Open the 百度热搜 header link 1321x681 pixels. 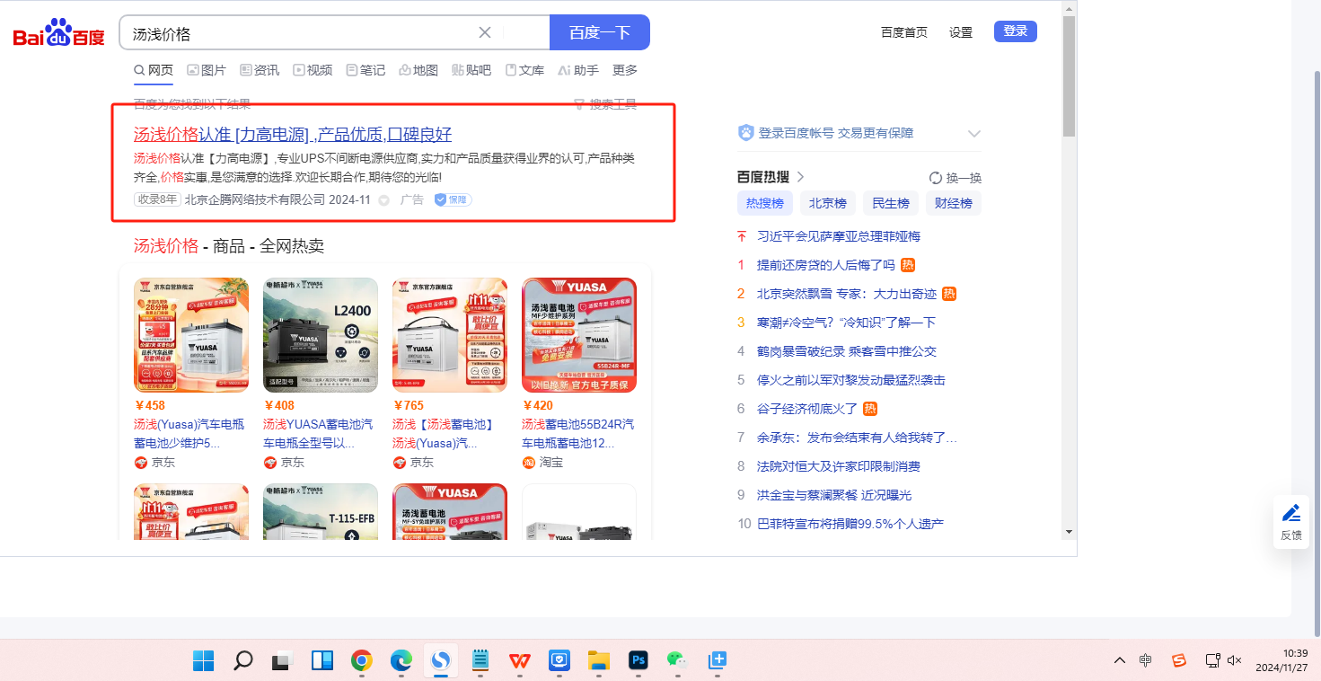point(771,177)
